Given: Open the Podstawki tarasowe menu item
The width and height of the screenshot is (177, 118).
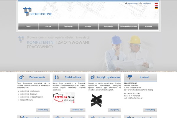Looking at the screenshot, I should coord(128,27).
